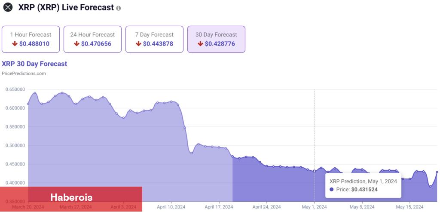Click the tooltip price $0.431524
Viewport: 440px width, 212px height.
364,190
